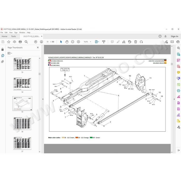The width and height of the screenshot is (181, 181).
Task: Switch to the Home tab
Action: [x=4, y=36]
